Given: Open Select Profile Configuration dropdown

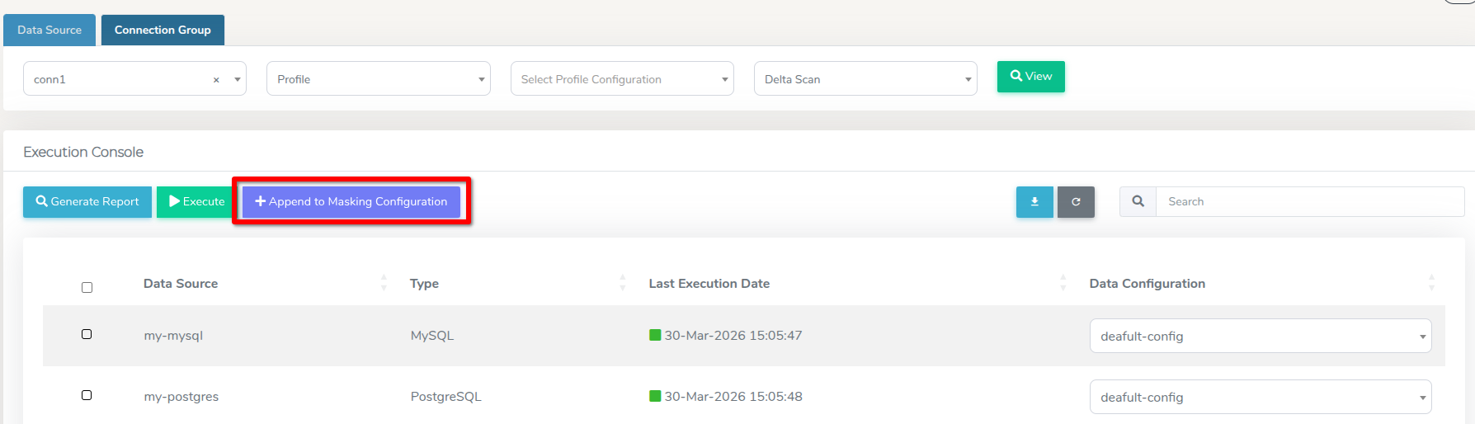Looking at the screenshot, I should (622, 79).
